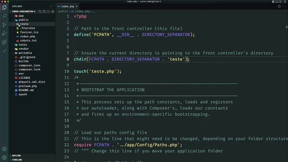Click the index.php breadcrumb segment
Image resolution: width=288 pixels, height=162 pixels.
point(83,11)
